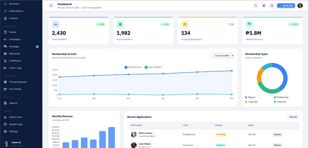
Task: Click the Certificates badge icon
Action: [5, 61]
